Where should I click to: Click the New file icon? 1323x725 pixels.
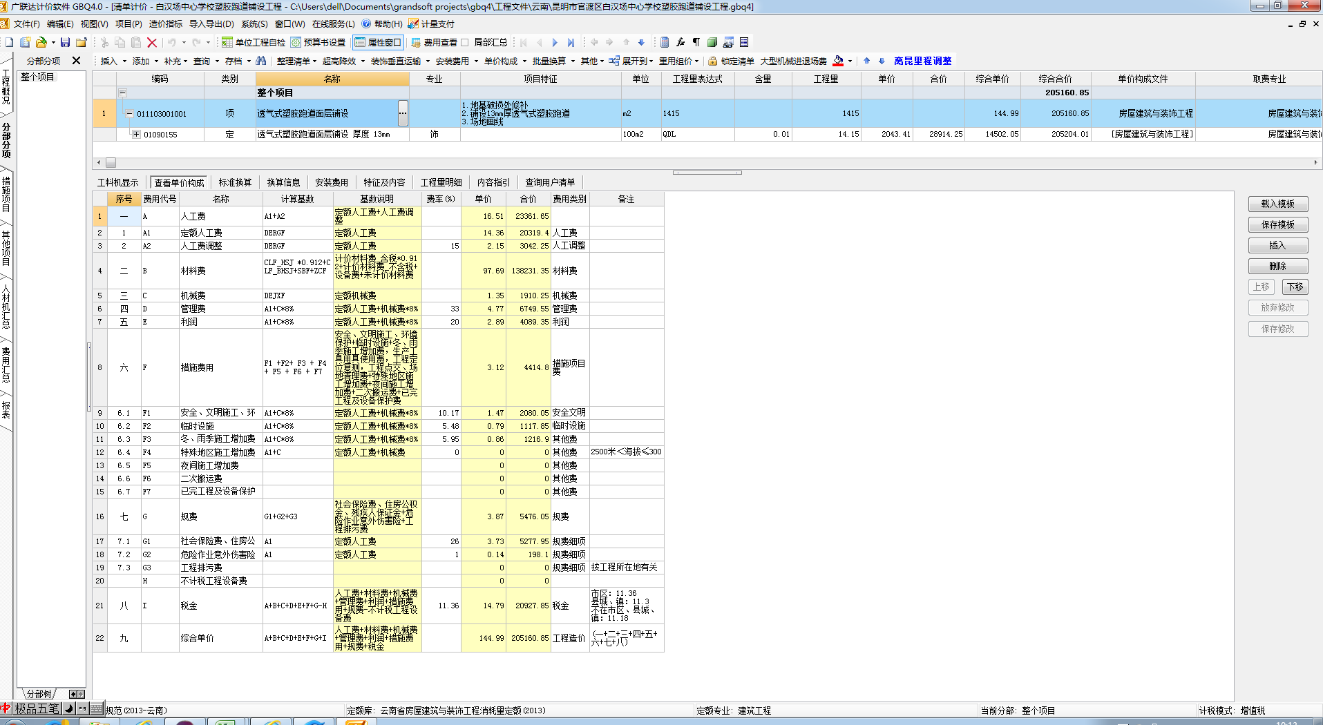coord(10,43)
